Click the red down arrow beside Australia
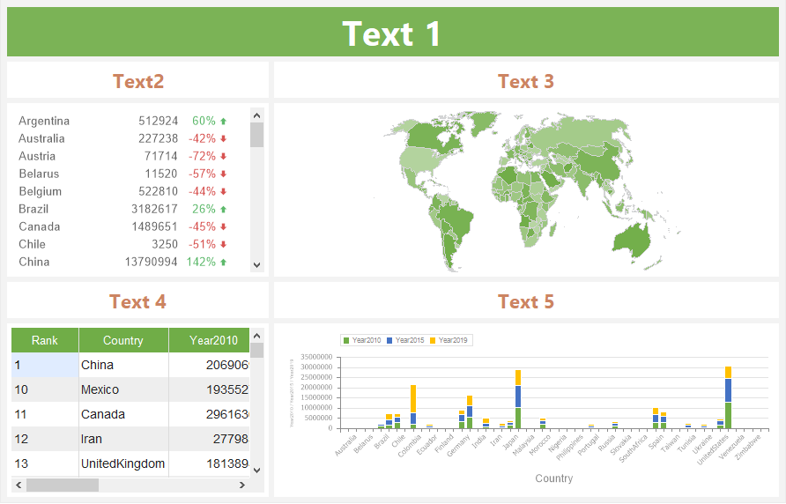786x504 pixels. 223,139
